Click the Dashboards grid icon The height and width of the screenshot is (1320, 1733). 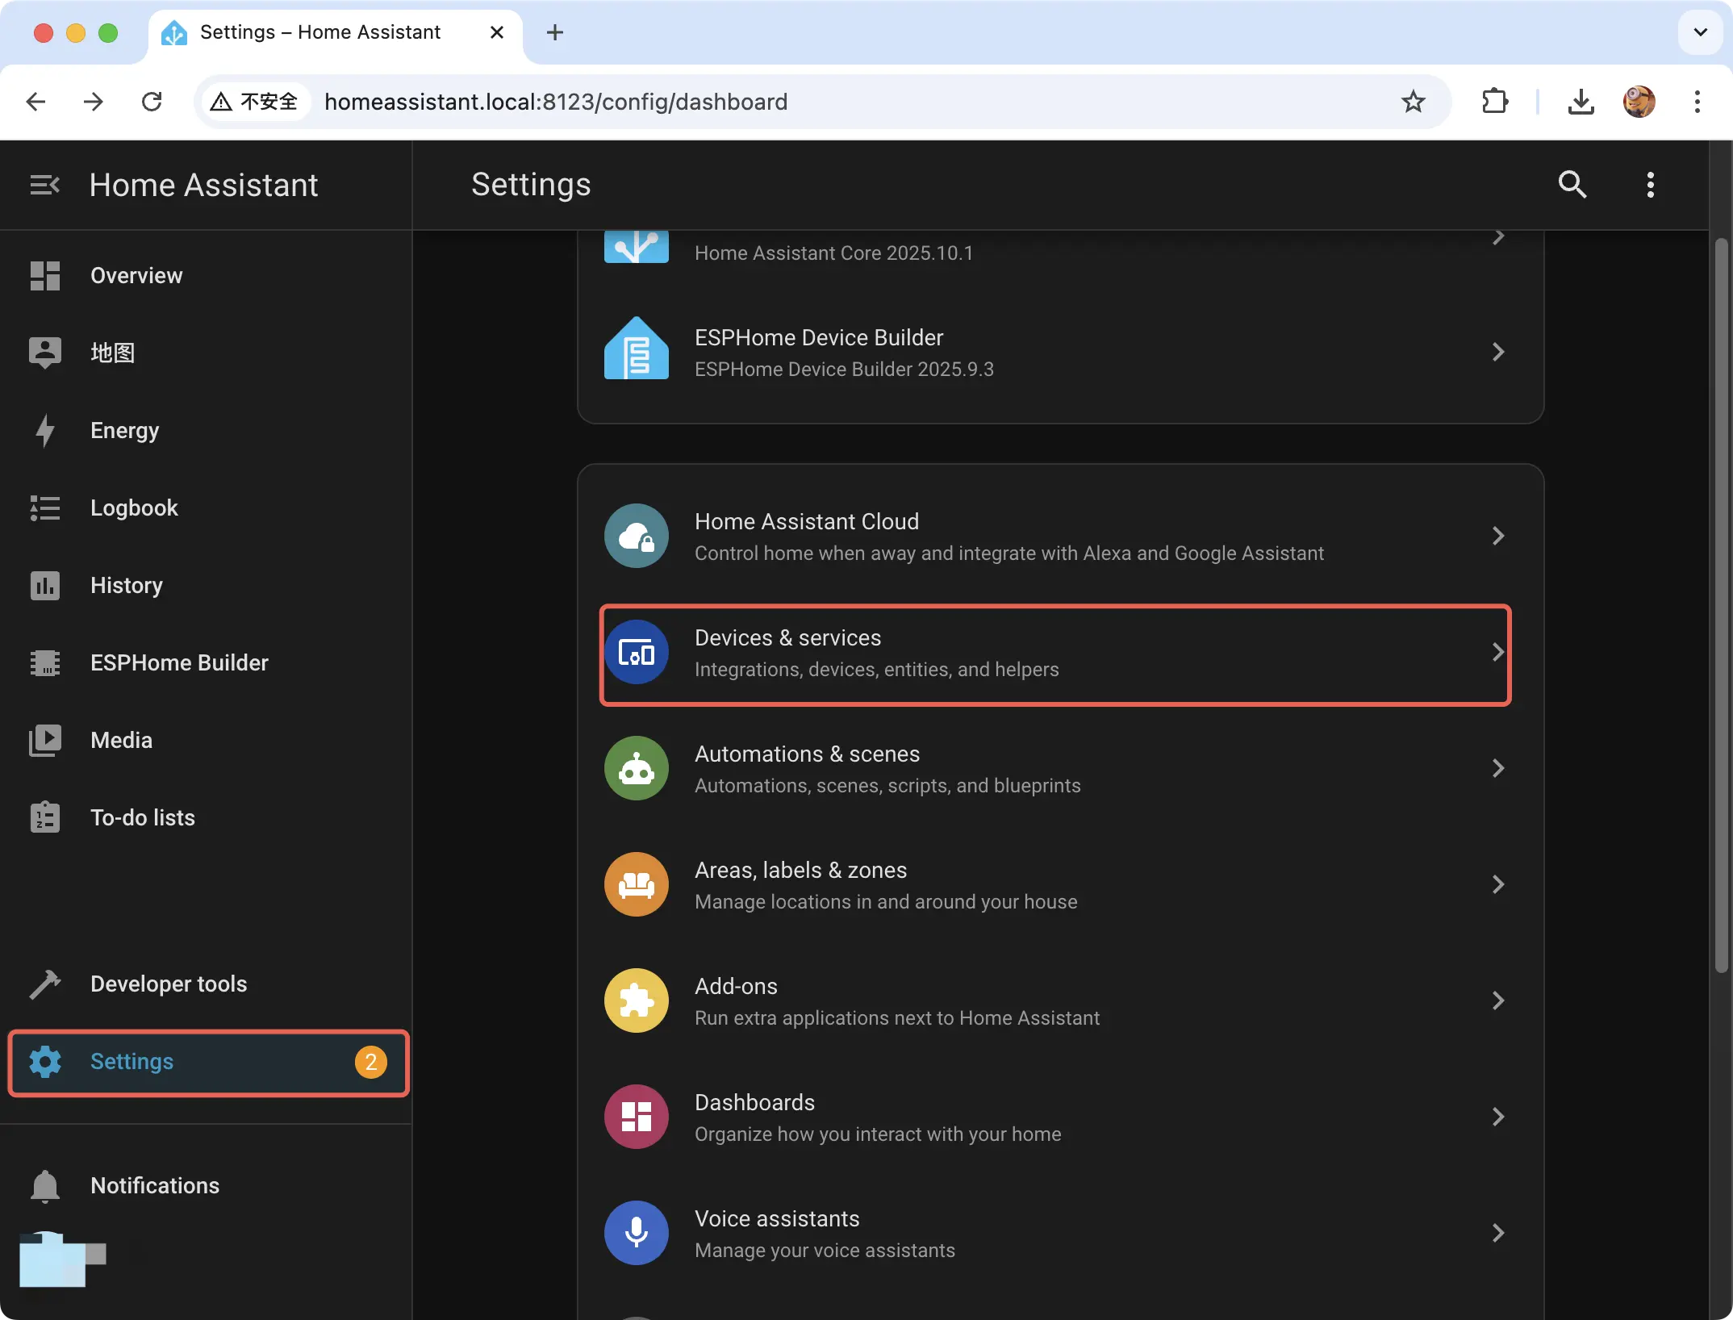pyautogui.click(x=636, y=1117)
